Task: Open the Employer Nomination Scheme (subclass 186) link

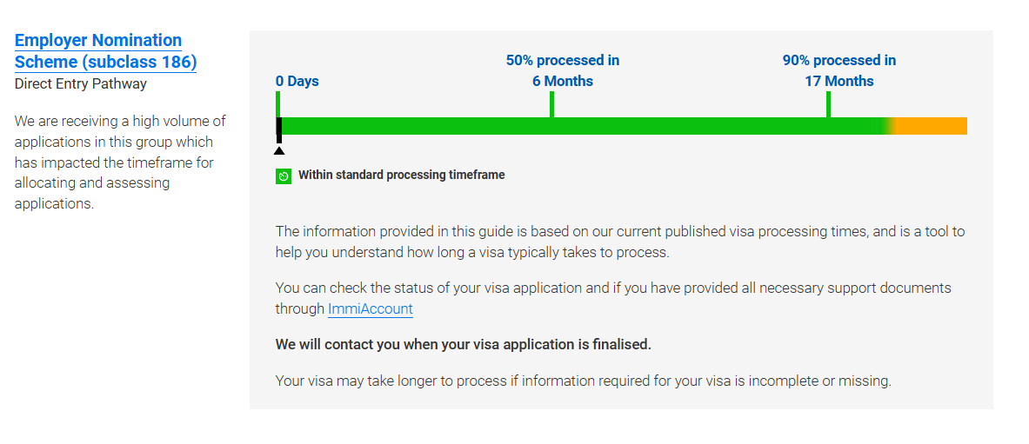Action: [x=105, y=50]
